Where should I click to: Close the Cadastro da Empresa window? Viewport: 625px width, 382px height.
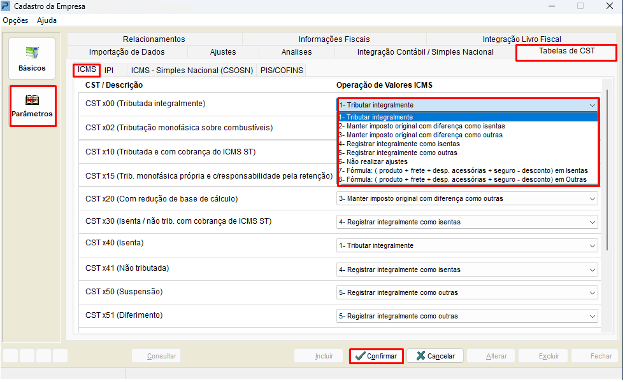(x=610, y=6)
